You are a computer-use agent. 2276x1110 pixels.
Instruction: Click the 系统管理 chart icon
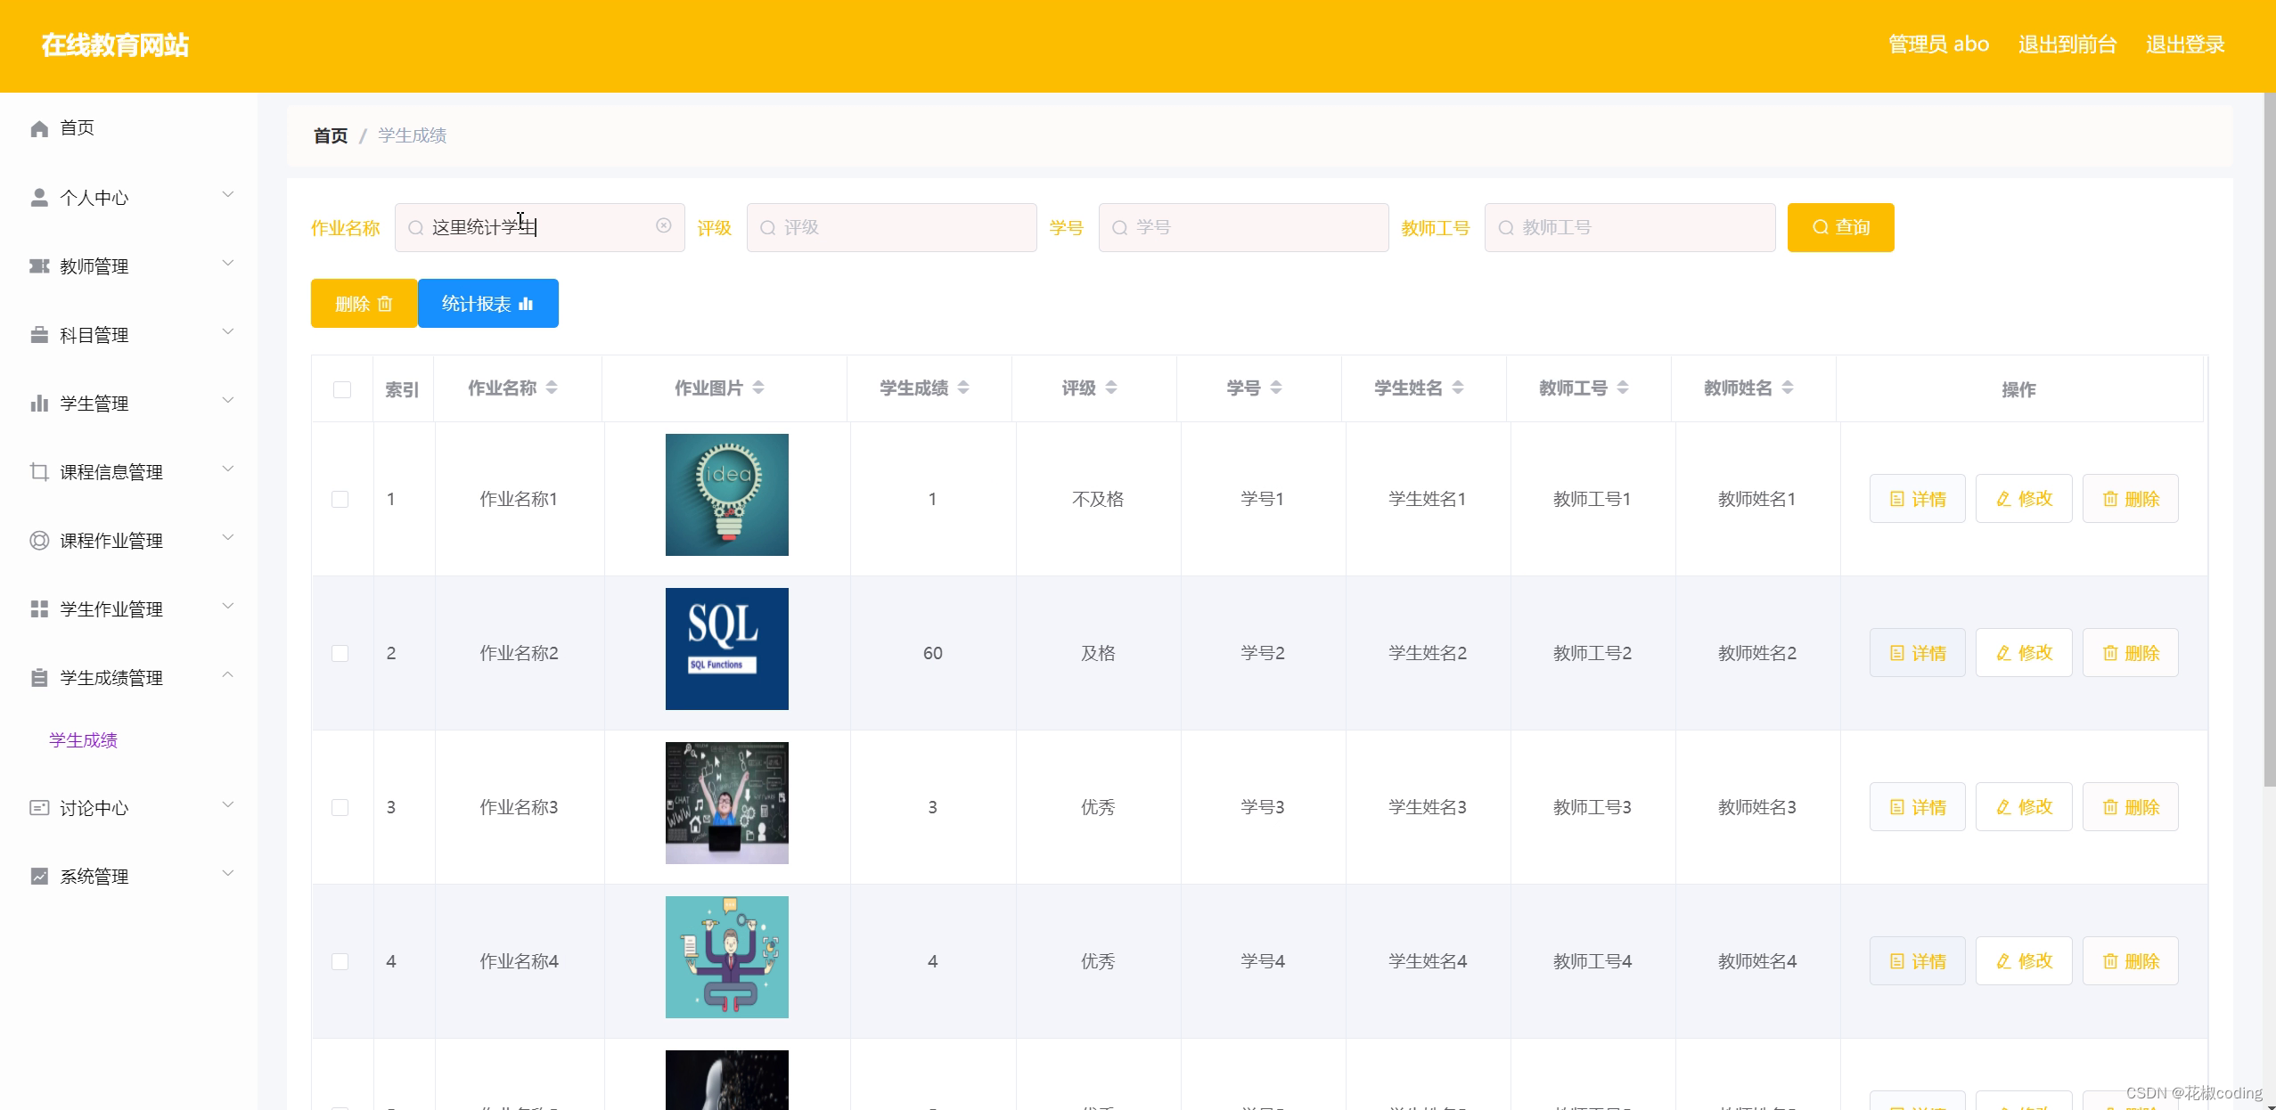(x=39, y=877)
